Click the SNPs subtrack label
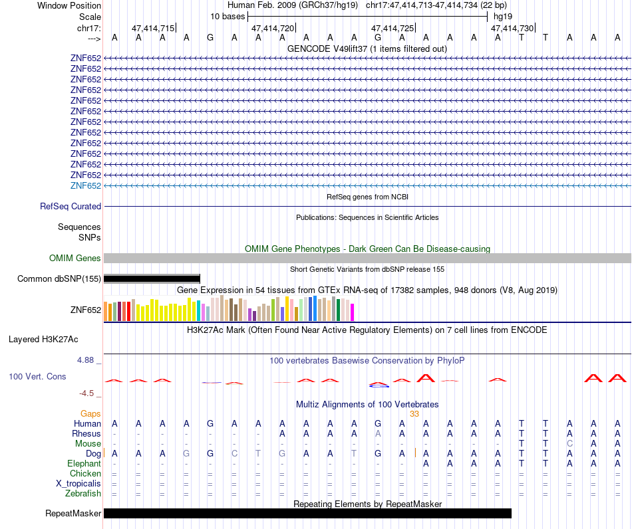The height and width of the screenshot is (529, 632). [90, 237]
